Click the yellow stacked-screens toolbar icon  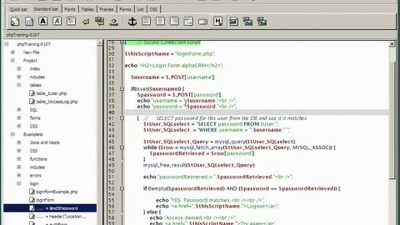coord(99,21)
